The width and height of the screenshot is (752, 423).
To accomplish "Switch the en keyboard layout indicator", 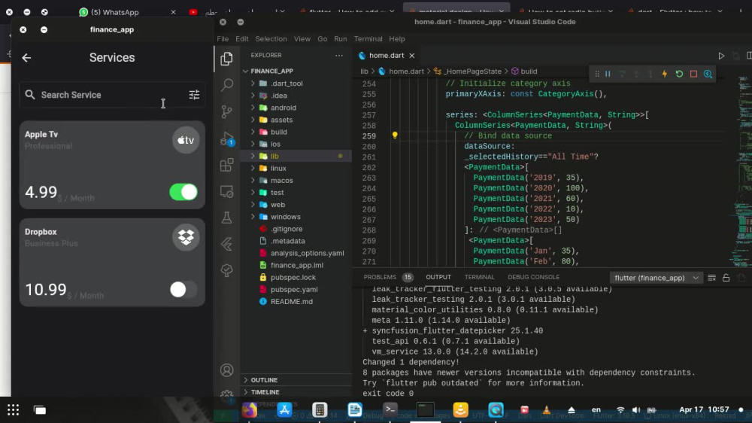I will click(x=596, y=409).
